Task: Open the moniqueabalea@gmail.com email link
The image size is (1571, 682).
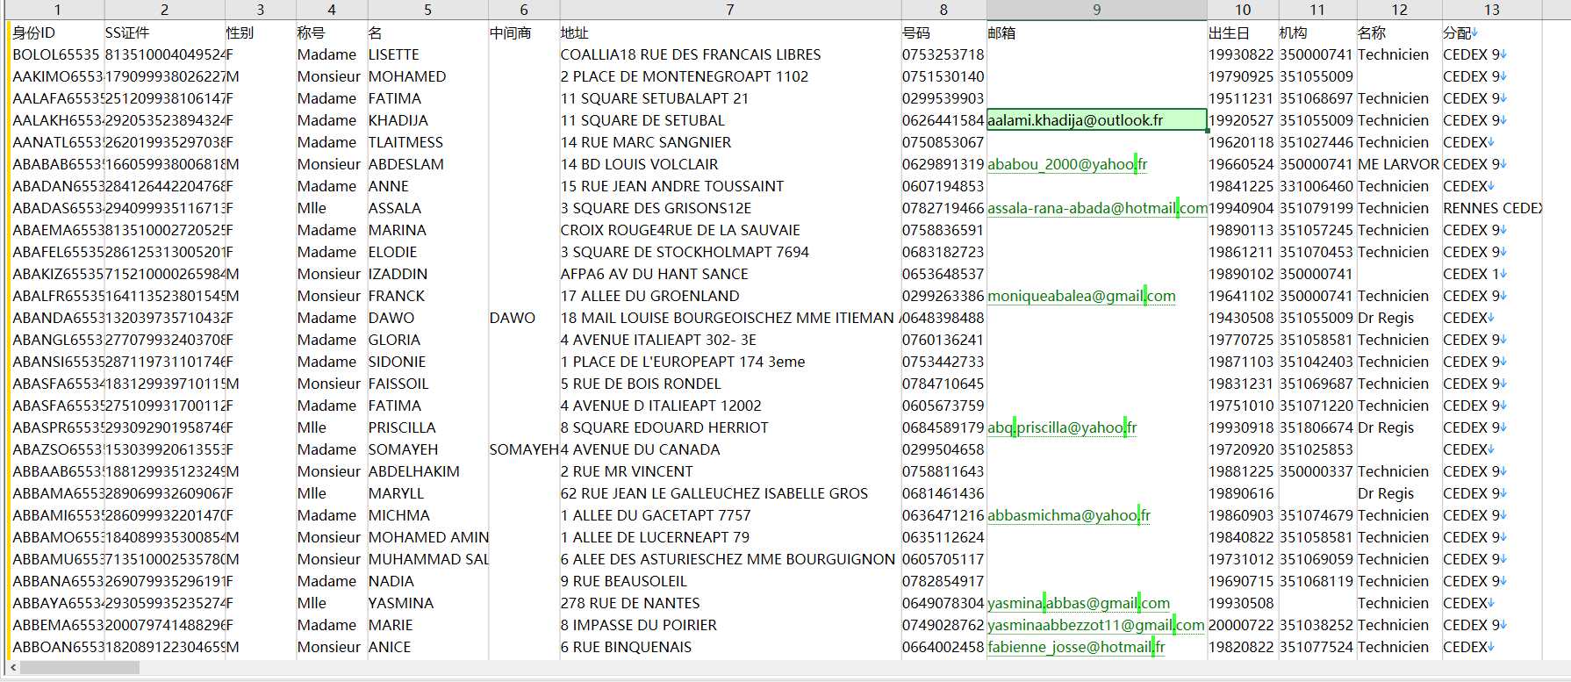Action: tap(1081, 296)
